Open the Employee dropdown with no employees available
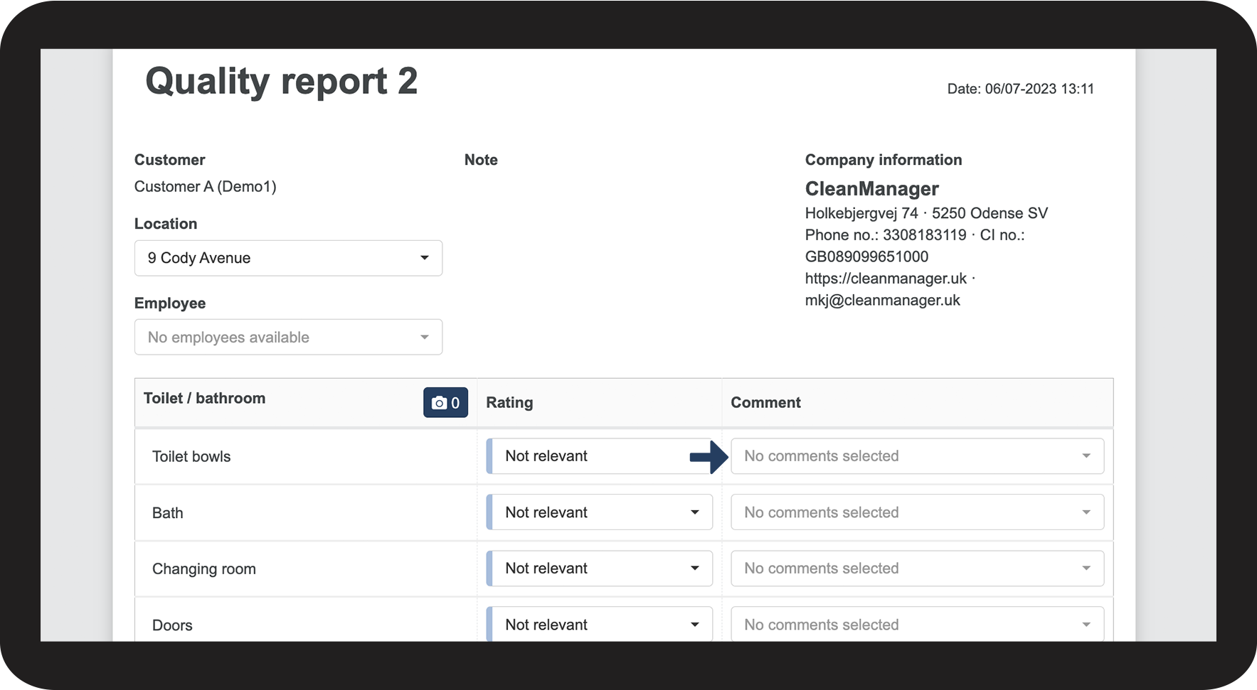Viewport: 1257px width, 690px height. tap(287, 338)
